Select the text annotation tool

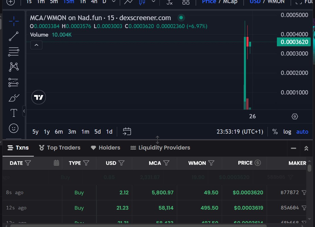point(14,113)
